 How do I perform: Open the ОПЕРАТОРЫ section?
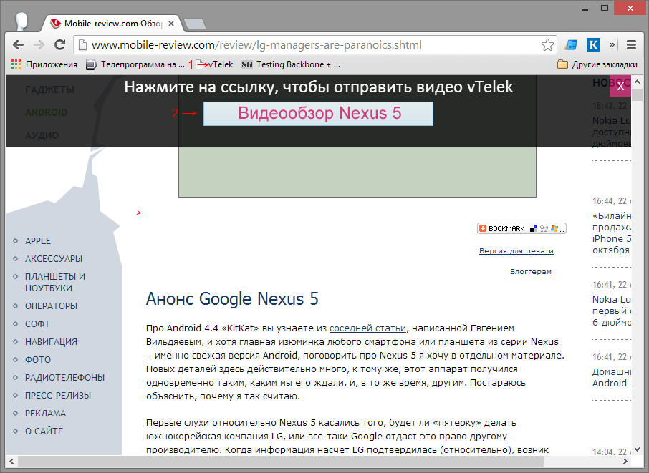51,306
